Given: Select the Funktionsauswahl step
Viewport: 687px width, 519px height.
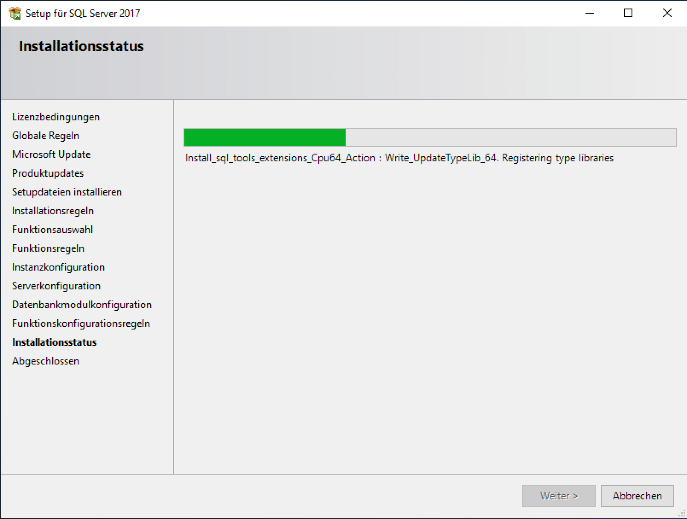Looking at the screenshot, I should (x=52, y=230).
